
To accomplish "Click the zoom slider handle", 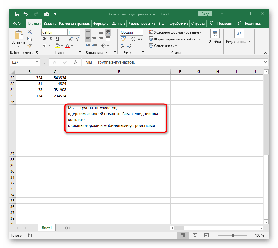I will pyautogui.click(x=233, y=235).
